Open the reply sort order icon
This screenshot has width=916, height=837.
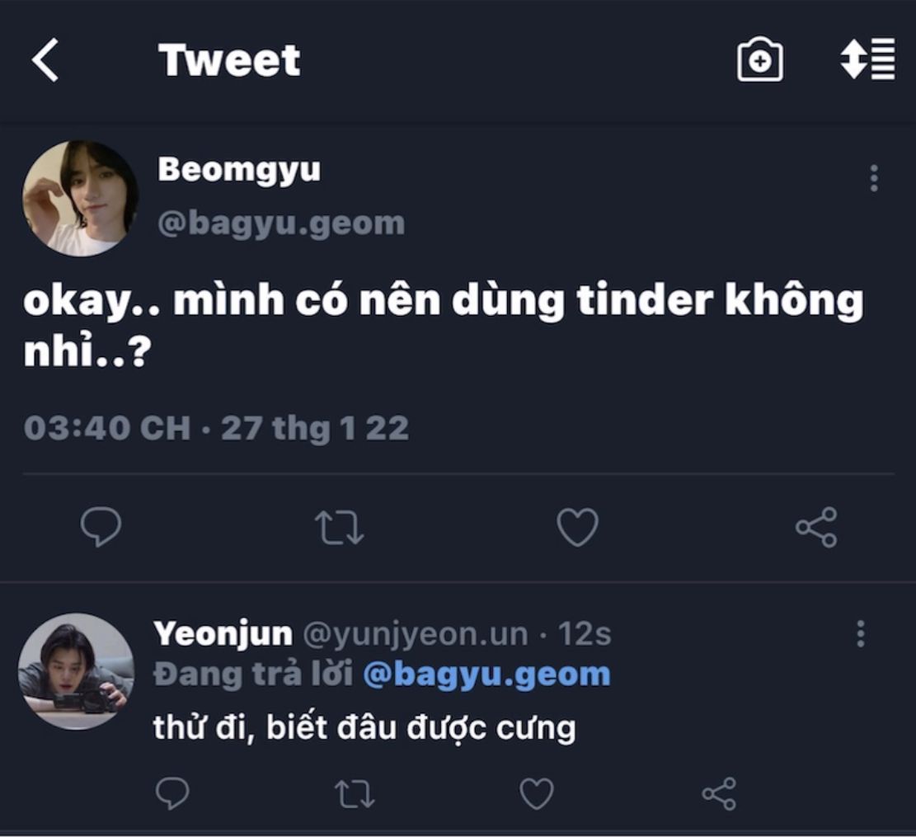[867, 59]
